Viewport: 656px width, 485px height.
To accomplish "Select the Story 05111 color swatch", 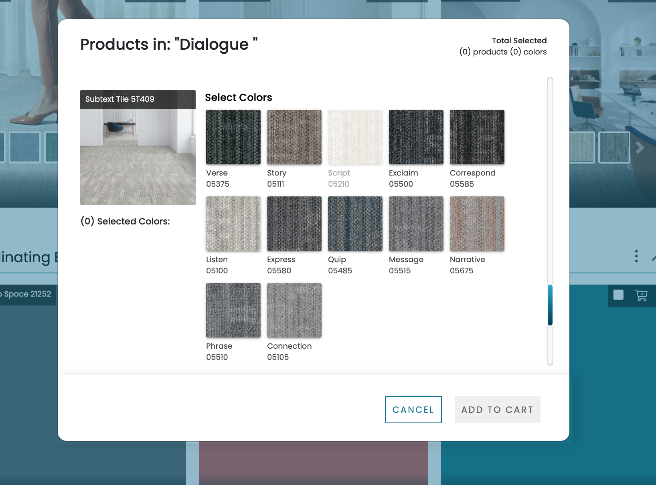I will pyautogui.click(x=294, y=137).
